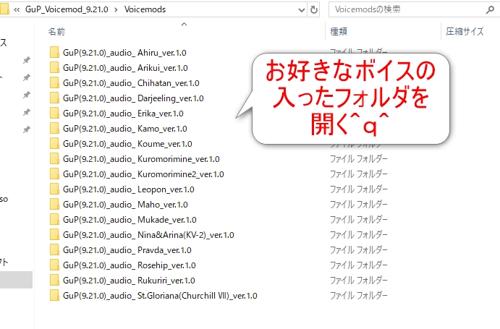Select GuP(9.21.0)_audio_ Mukade_ver.1.0 name
This screenshot has height=329, width=500.
click(x=130, y=220)
